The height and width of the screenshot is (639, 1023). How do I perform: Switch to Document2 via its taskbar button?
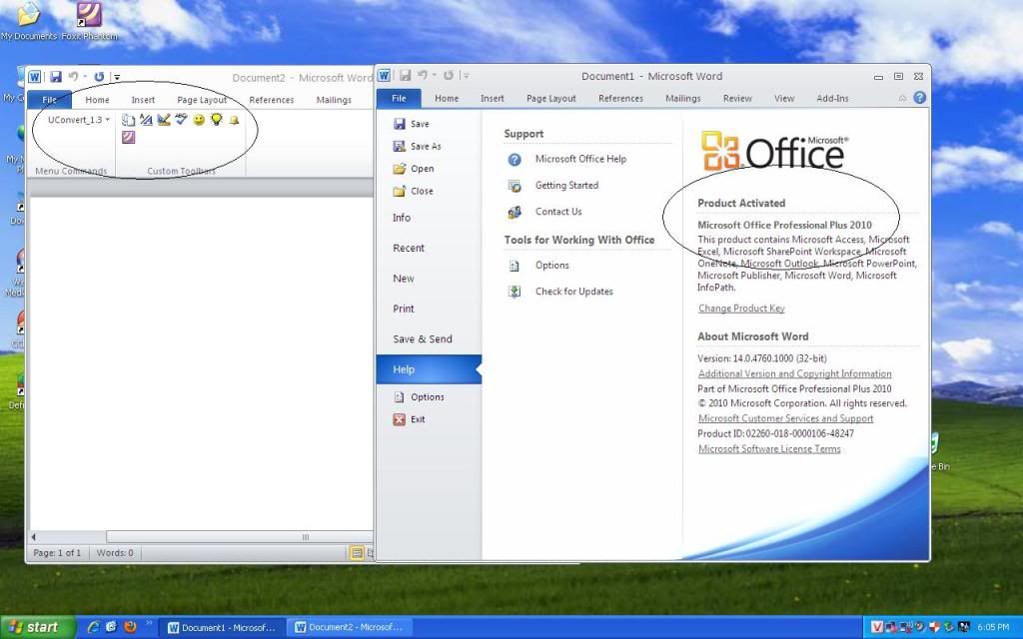tap(350, 627)
